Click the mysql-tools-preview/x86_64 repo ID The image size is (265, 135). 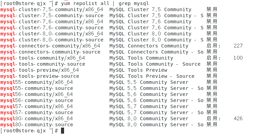coord(40,70)
